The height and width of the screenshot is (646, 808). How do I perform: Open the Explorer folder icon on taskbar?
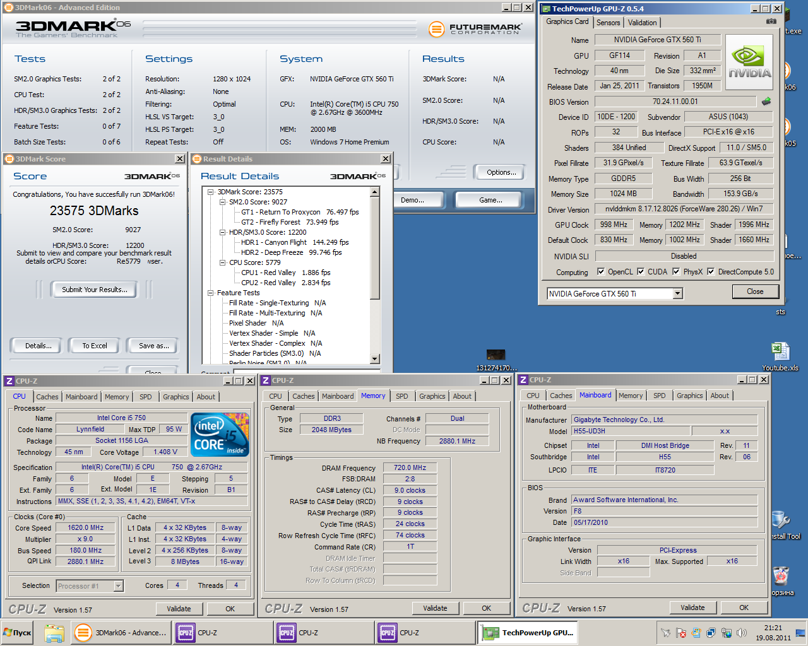(x=54, y=633)
